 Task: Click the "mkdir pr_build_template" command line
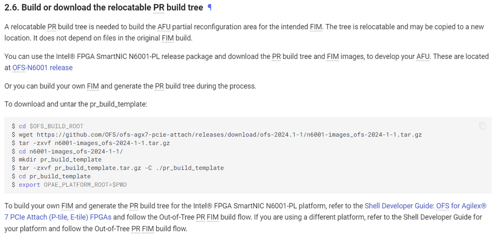(x=60, y=160)
